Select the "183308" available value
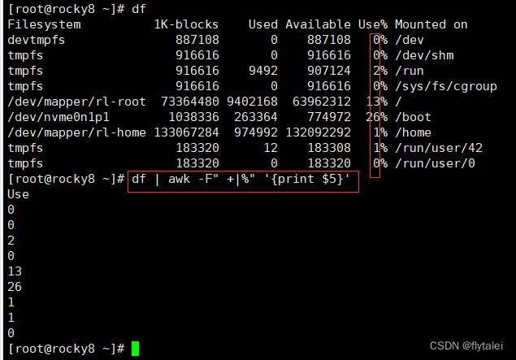 point(329,148)
